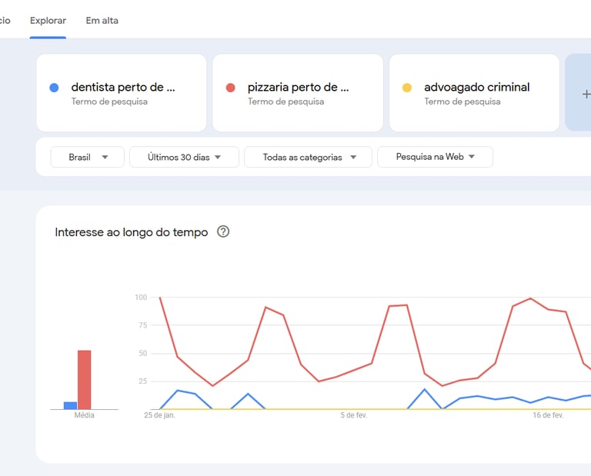Click the yellow dot for advoagado criminal
Viewport: 591px width, 476px height.
point(407,88)
